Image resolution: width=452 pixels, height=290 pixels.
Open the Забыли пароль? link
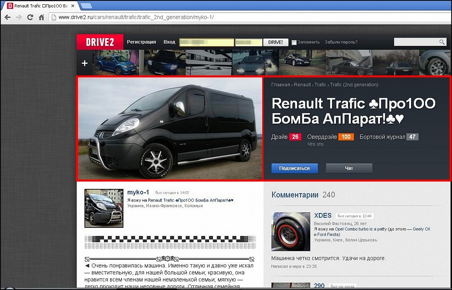(x=341, y=42)
